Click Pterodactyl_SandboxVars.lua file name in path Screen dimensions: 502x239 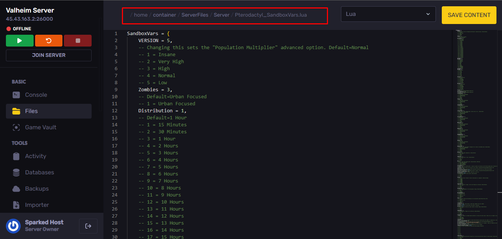pyautogui.click(x=271, y=15)
